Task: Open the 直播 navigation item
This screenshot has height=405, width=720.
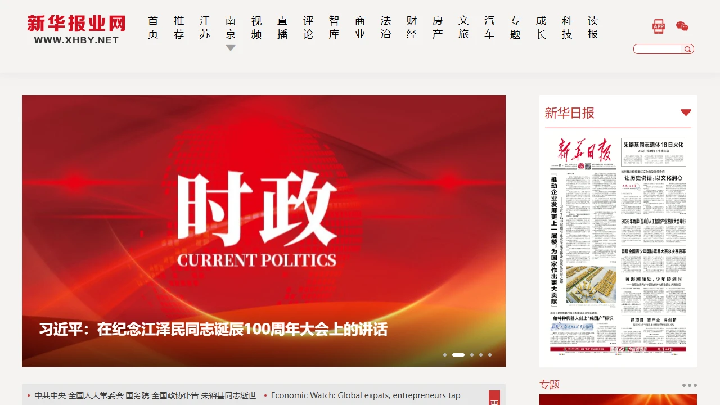Action: click(x=282, y=28)
